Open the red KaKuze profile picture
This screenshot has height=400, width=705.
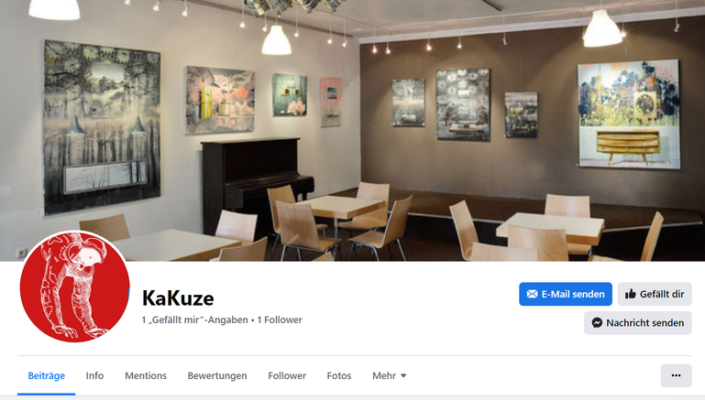pos(74,286)
